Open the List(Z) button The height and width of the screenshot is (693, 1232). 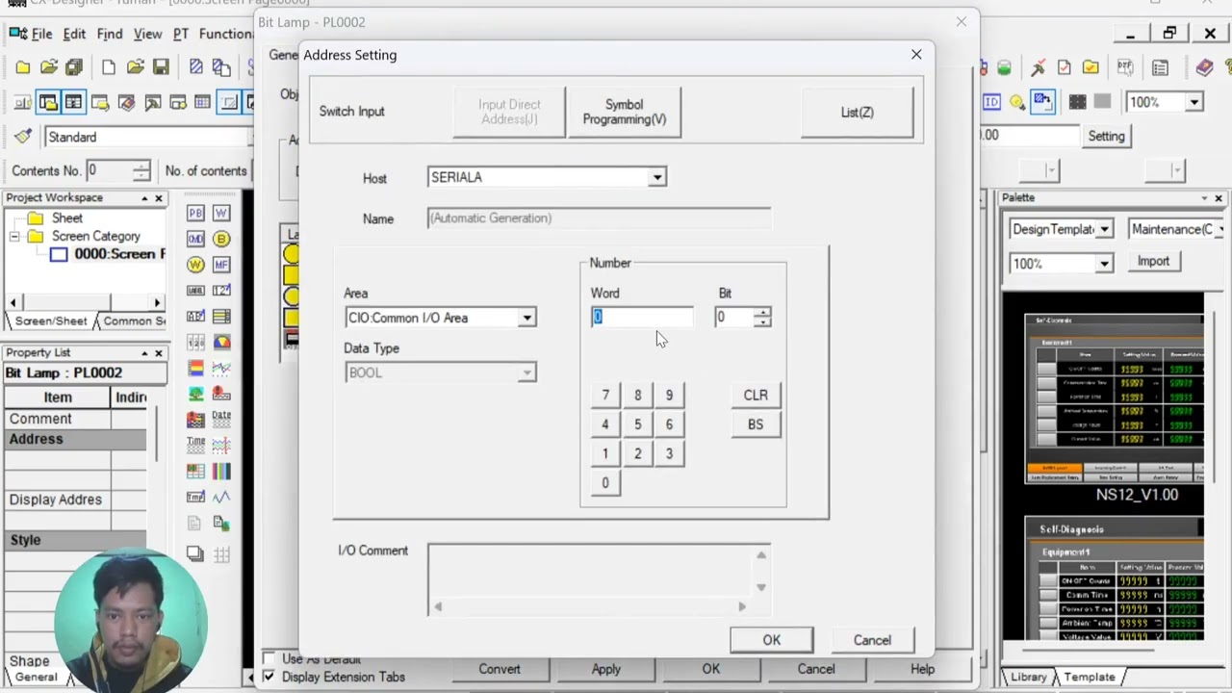tap(857, 112)
